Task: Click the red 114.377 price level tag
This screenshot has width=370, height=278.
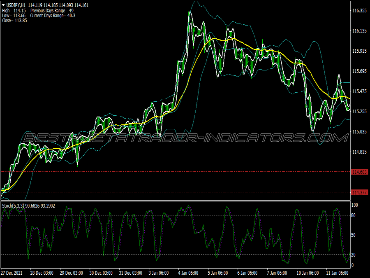Action: tap(359, 192)
